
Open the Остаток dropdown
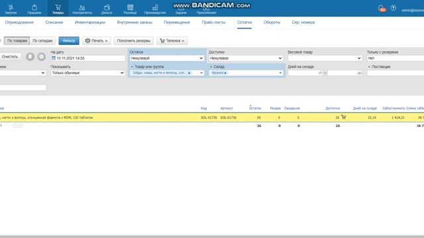(x=166, y=58)
